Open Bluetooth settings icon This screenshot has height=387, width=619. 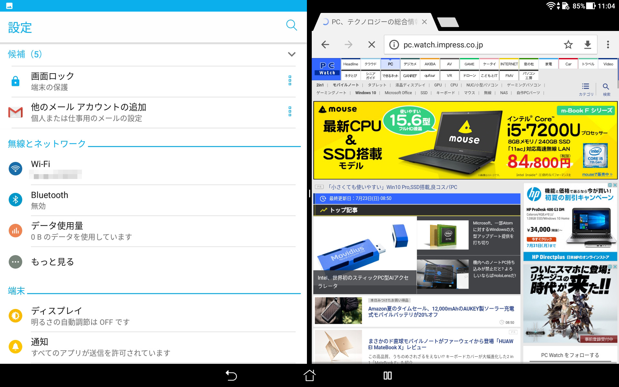[x=15, y=200]
